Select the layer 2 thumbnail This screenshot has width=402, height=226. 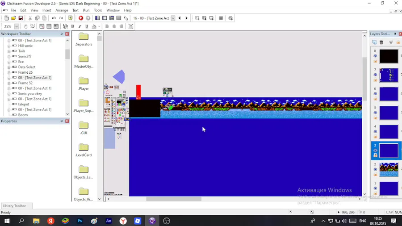tap(389, 169)
